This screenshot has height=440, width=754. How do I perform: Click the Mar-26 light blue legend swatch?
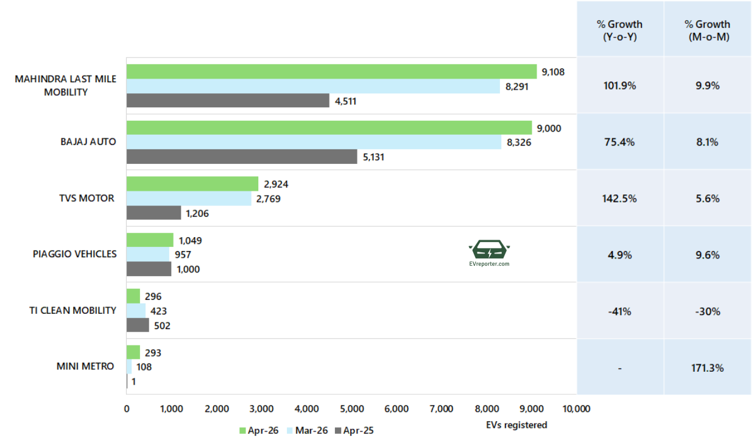click(x=289, y=431)
